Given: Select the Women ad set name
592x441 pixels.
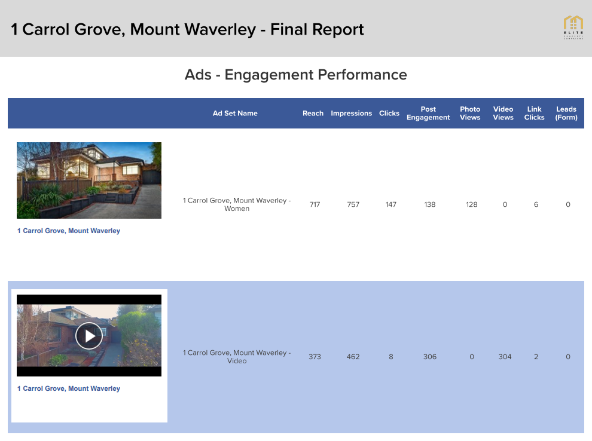Looking at the screenshot, I should (x=237, y=204).
